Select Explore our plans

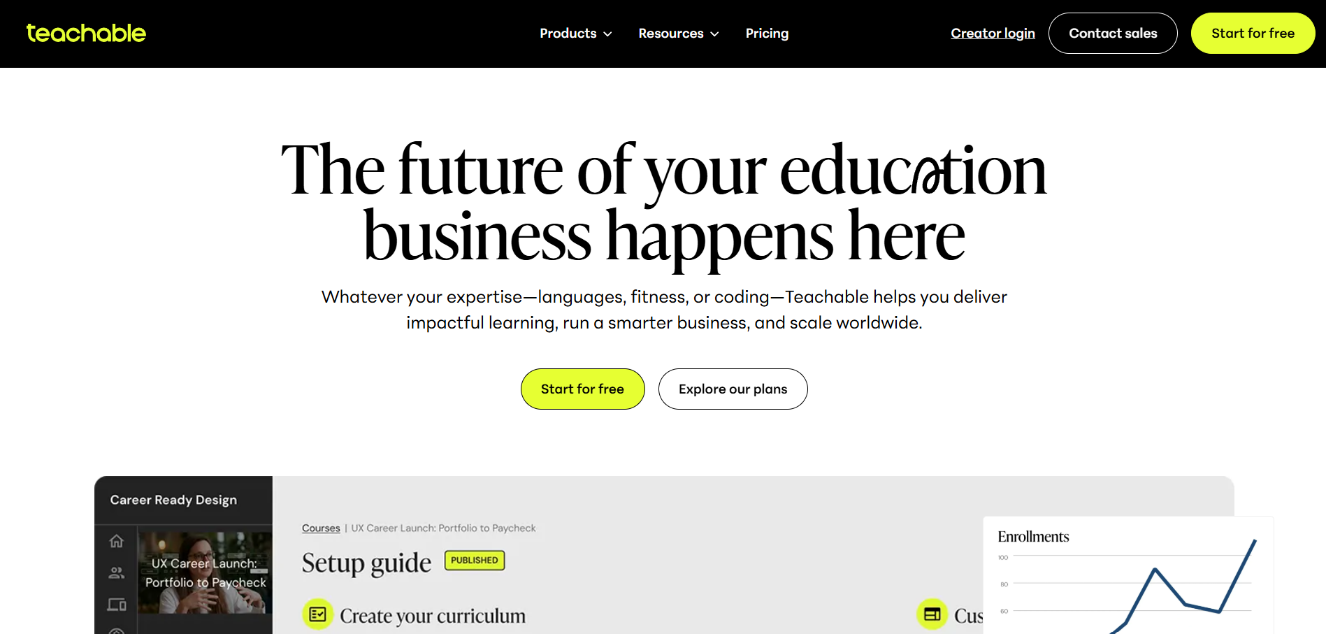733,389
